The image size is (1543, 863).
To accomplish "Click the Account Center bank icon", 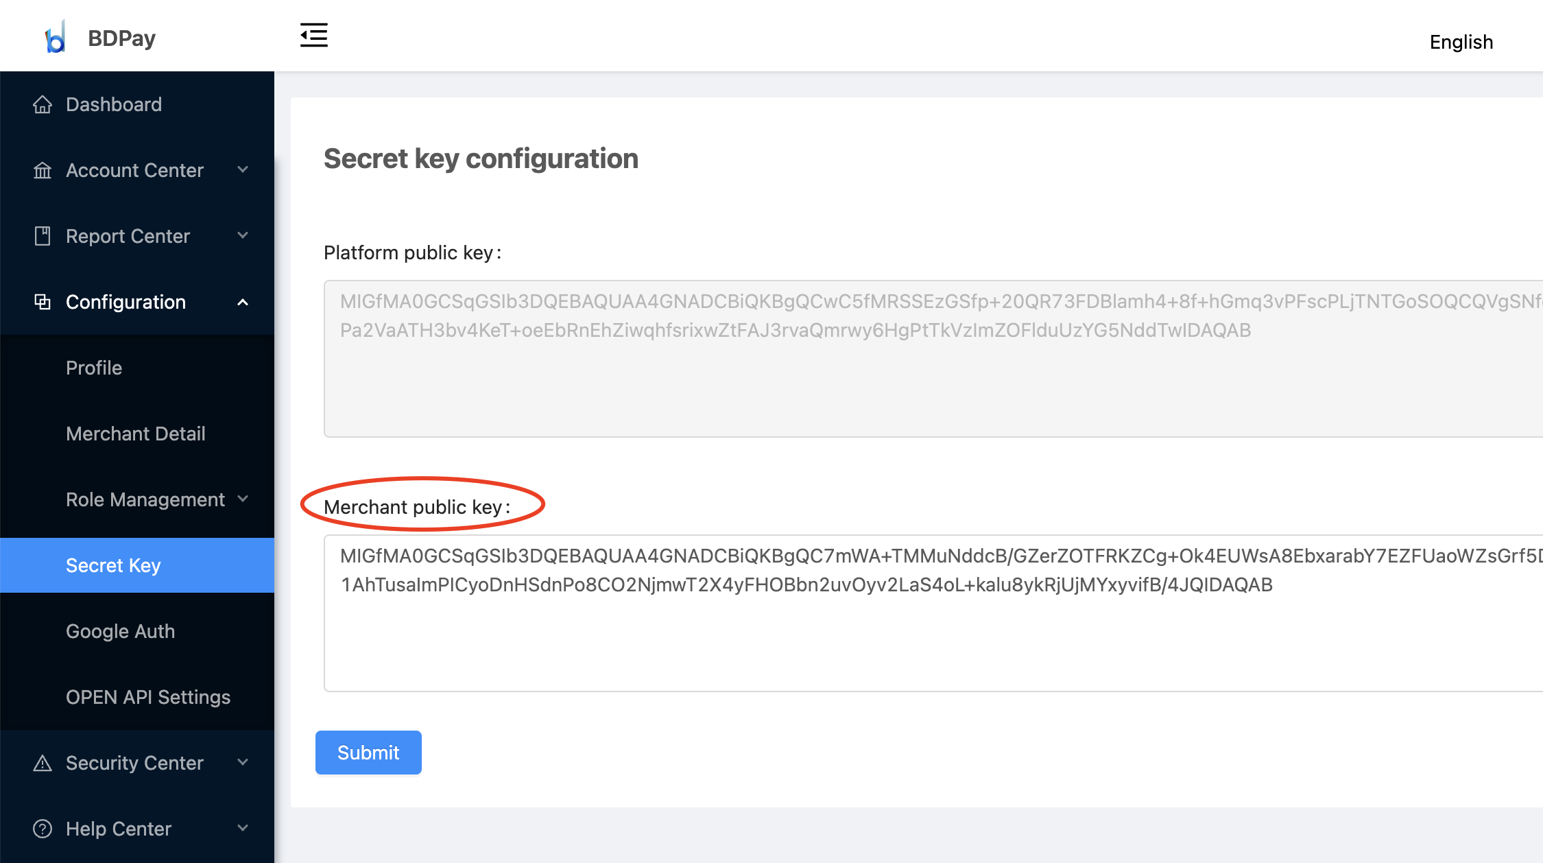I will [x=43, y=170].
